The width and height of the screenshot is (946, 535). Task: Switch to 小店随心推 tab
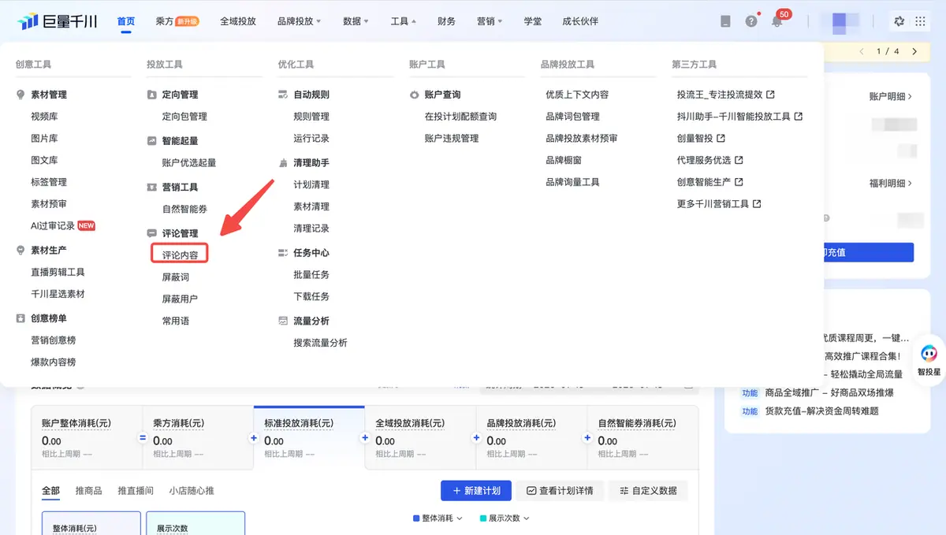click(192, 491)
